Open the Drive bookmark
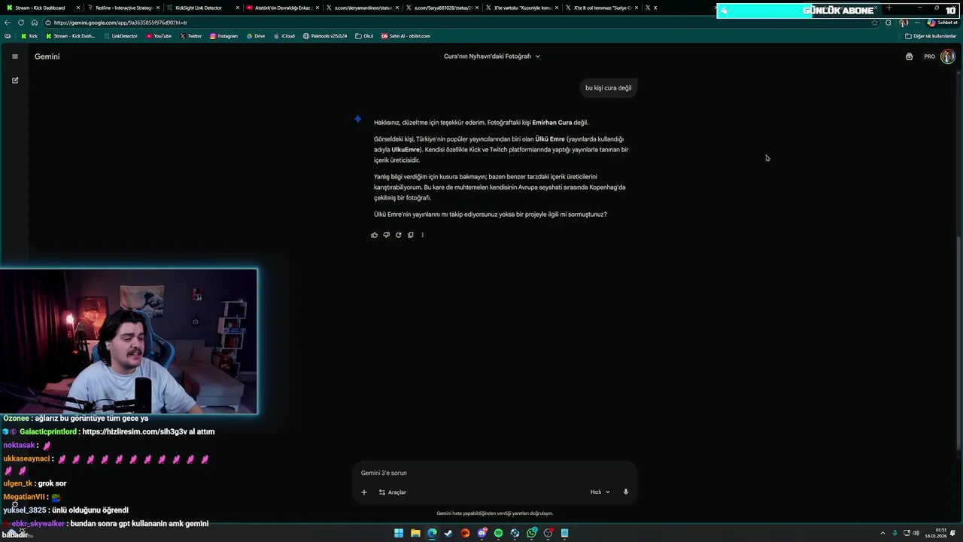The image size is (963, 542). point(256,36)
